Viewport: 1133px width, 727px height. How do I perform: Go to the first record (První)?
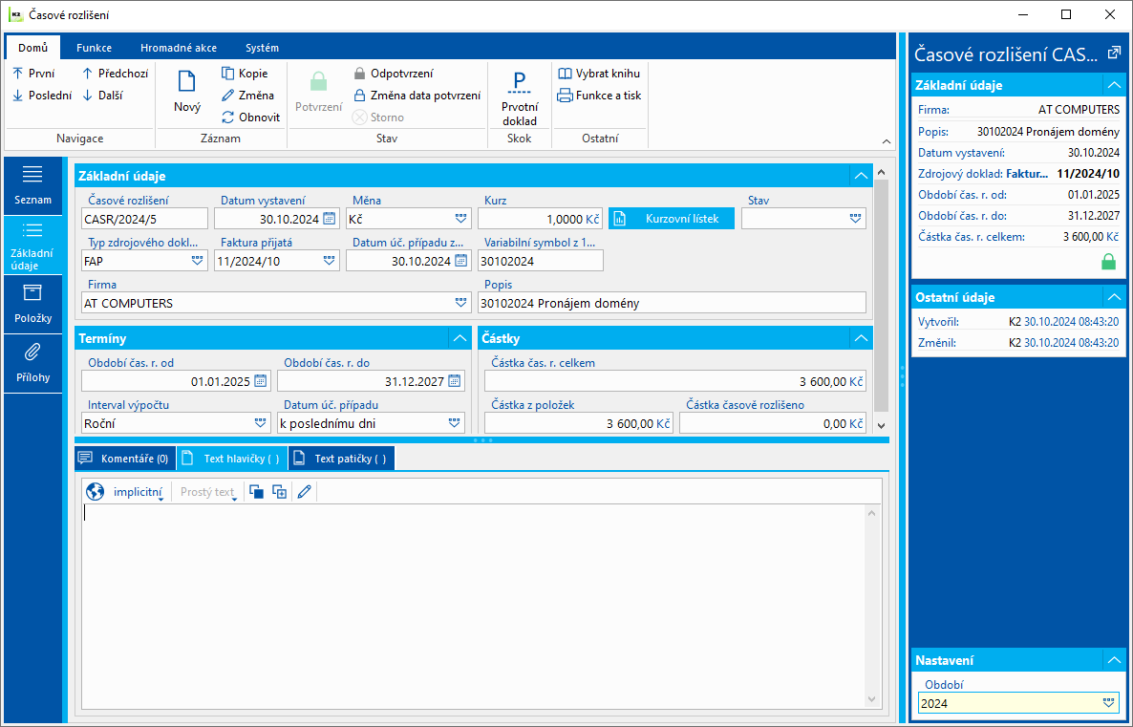pos(33,73)
